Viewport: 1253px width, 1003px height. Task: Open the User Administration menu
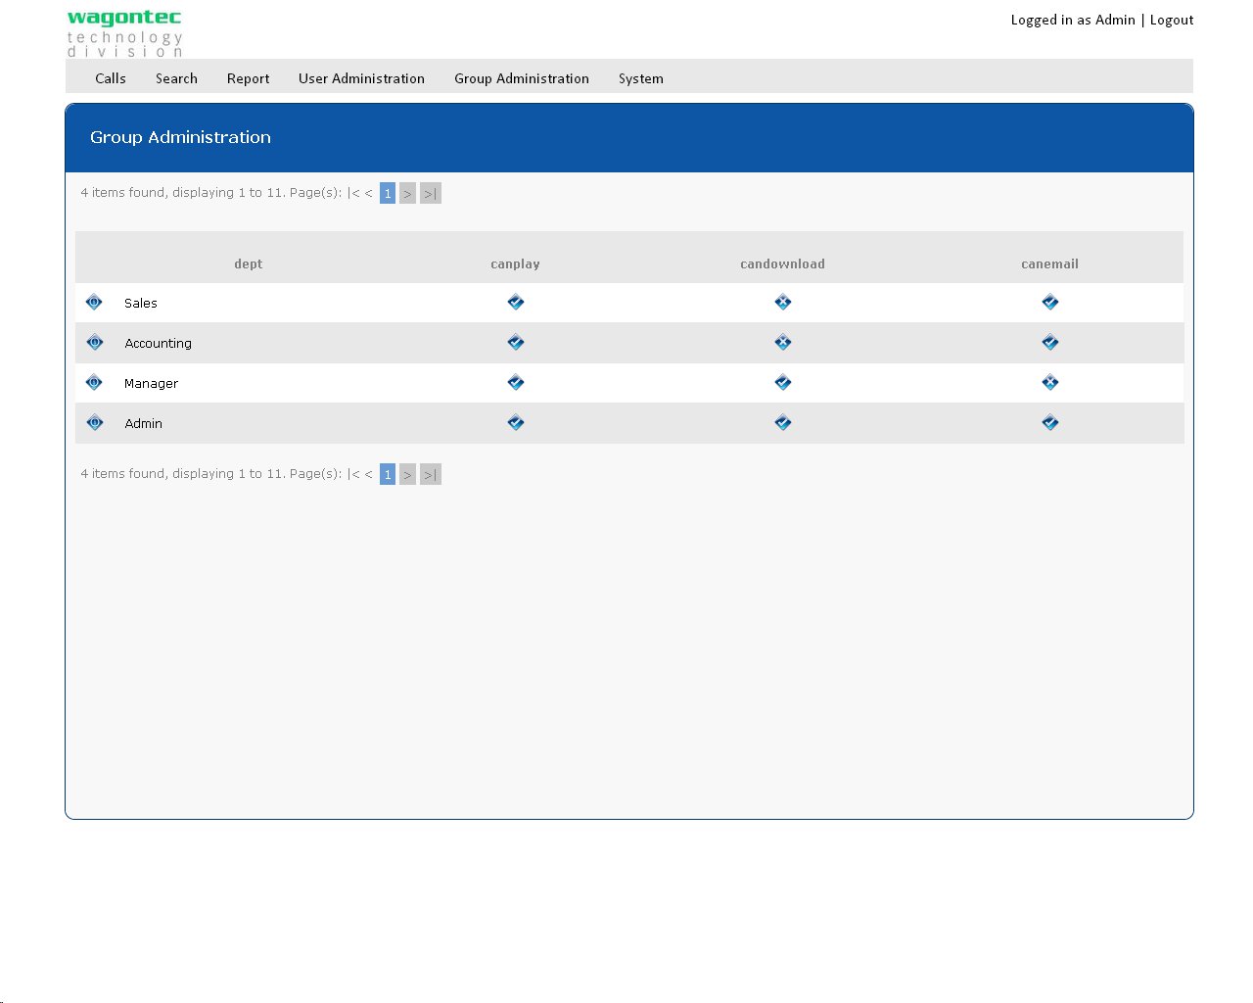361,78
